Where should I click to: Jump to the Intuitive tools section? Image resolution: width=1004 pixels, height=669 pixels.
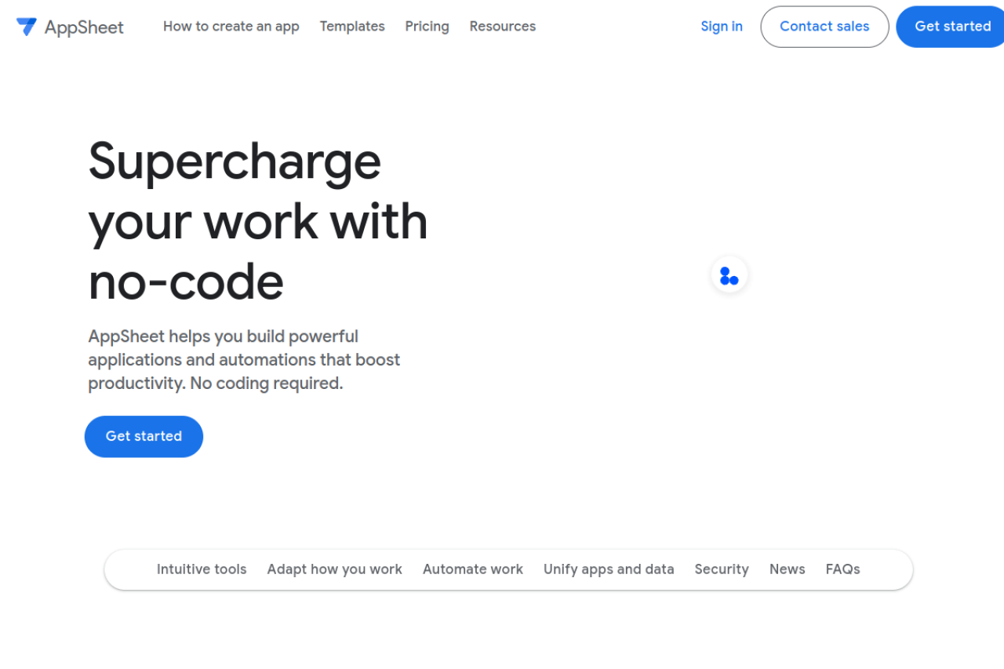point(202,569)
